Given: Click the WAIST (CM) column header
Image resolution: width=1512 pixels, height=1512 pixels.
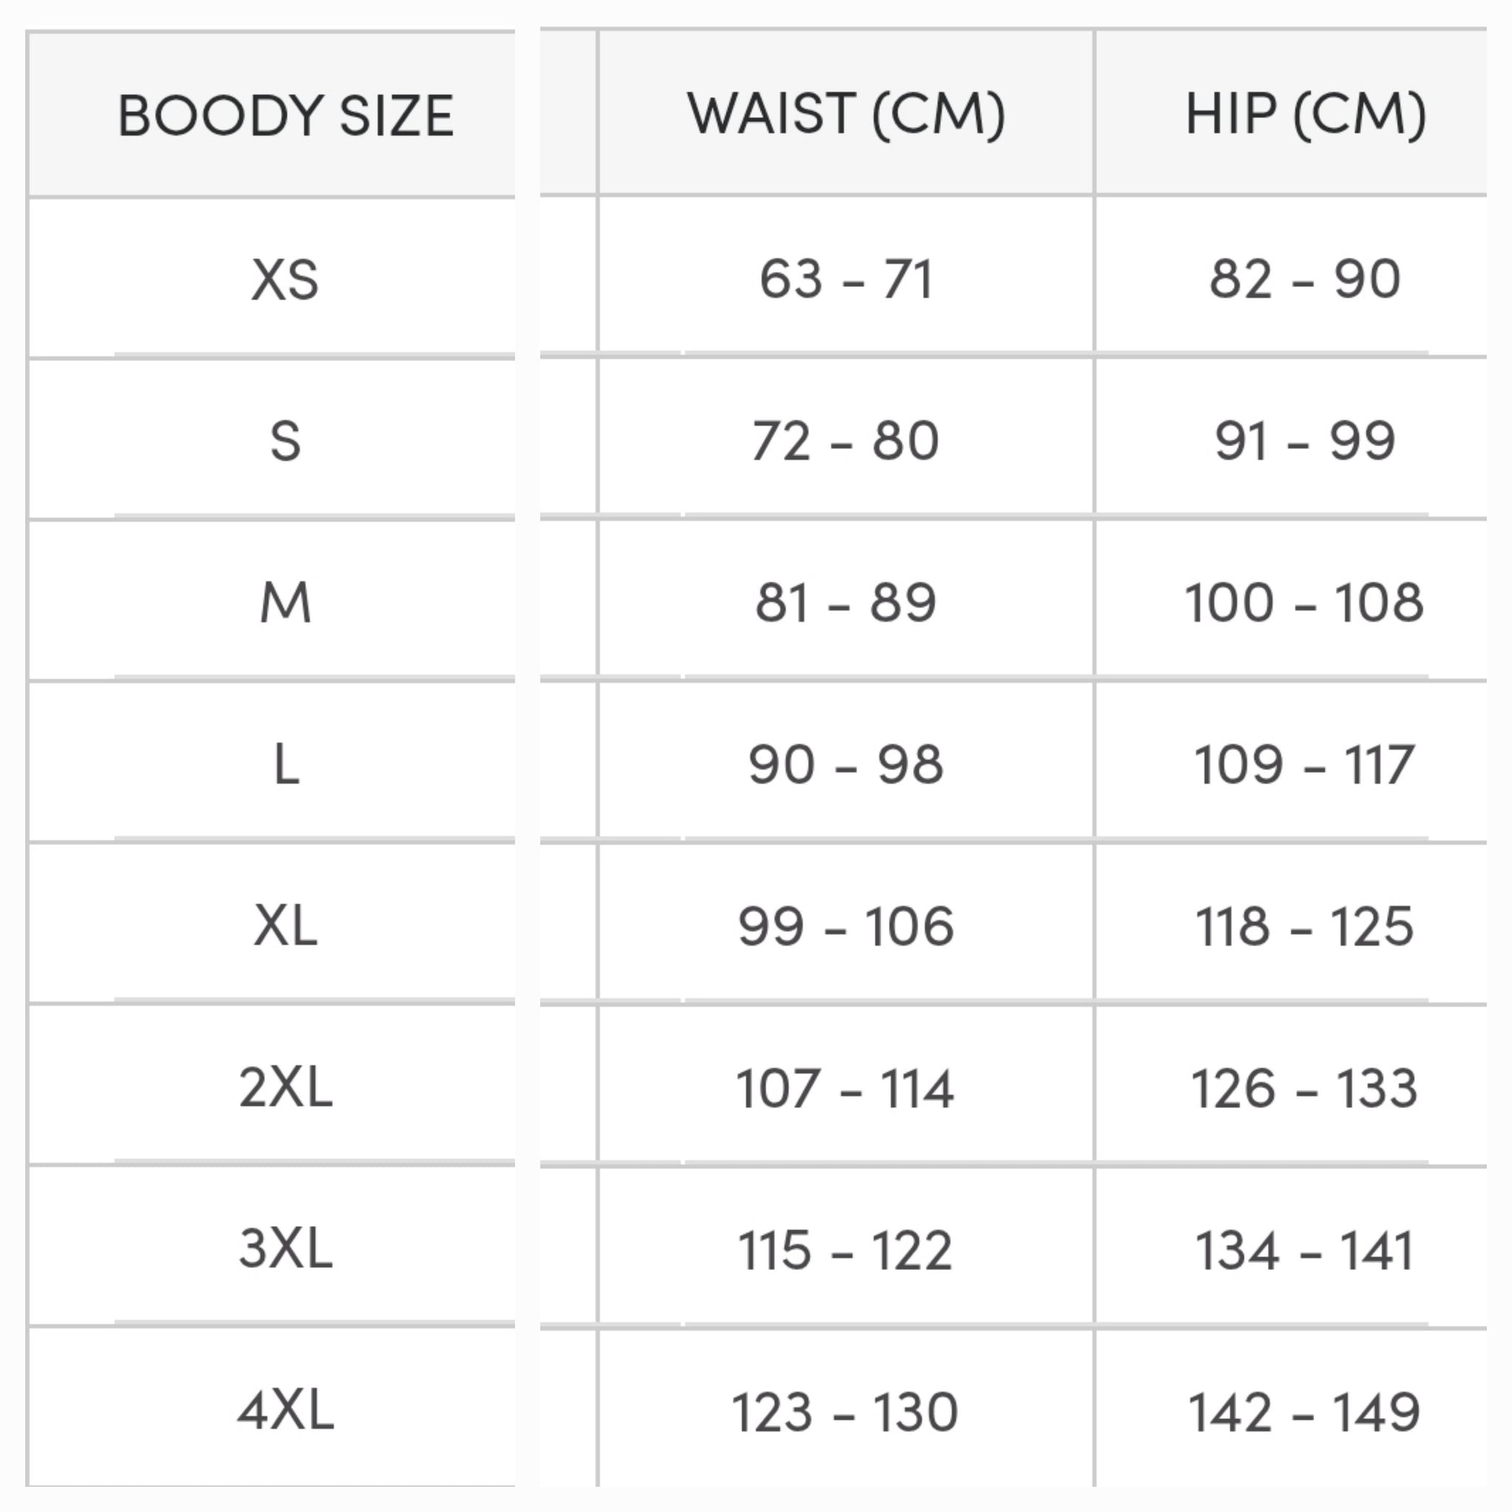Looking at the screenshot, I should (846, 114).
